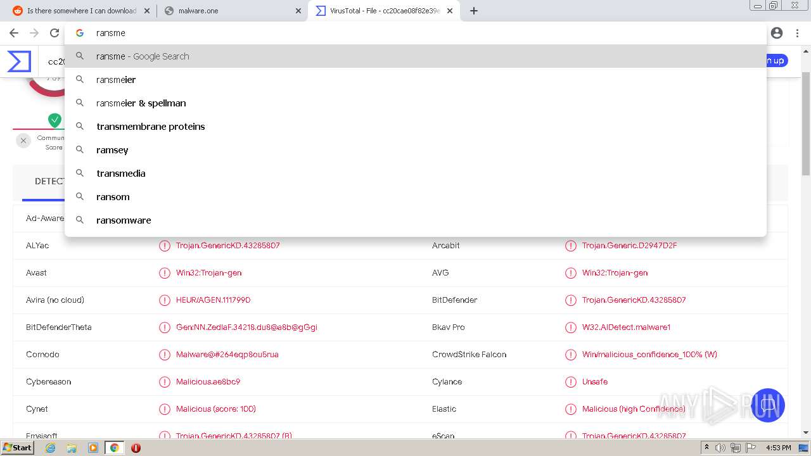Open File Explorer folder from taskbar
Viewport: 811px width, 456px height.
72,448
